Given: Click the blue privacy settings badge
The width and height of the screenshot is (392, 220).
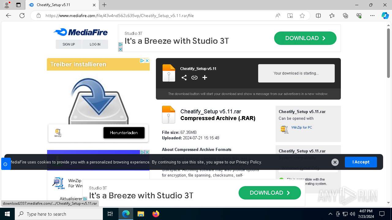Looking at the screenshot, I should point(6,164).
